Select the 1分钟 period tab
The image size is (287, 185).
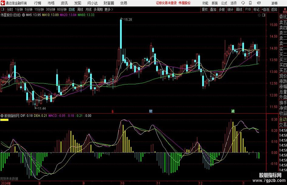click(x=19, y=9)
